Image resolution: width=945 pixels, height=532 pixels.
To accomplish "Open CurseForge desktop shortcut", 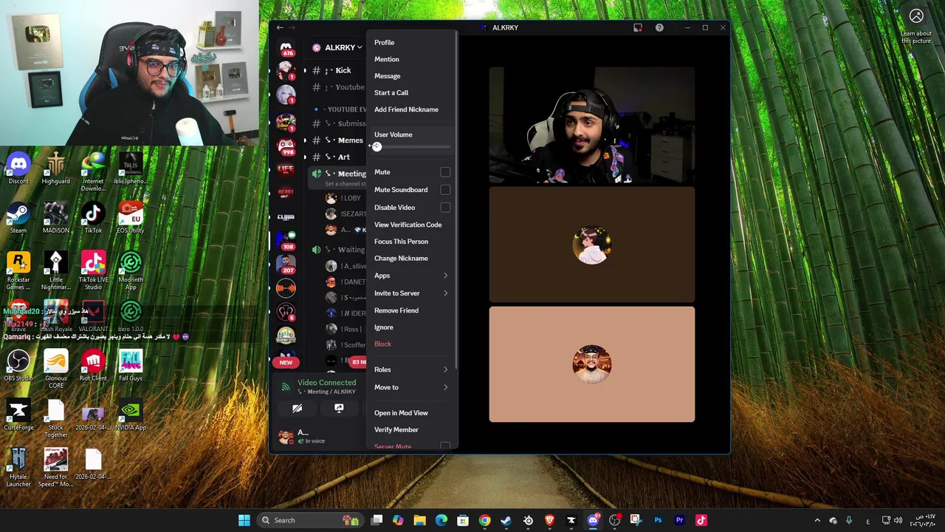I will pos(18,415).
